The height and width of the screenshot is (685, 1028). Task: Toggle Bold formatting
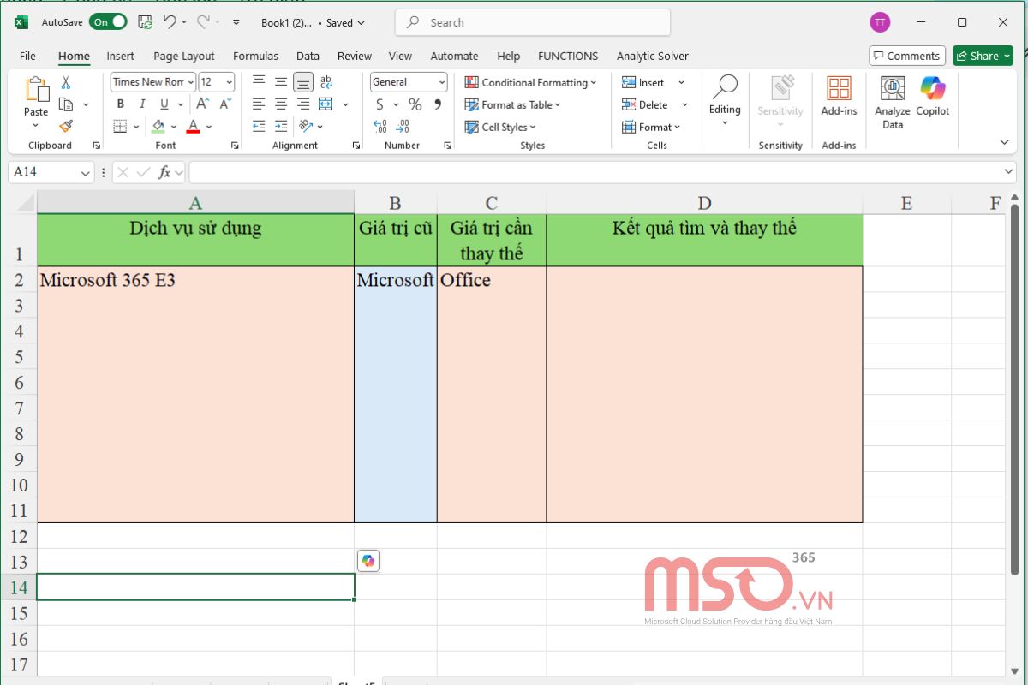point(120,104)
